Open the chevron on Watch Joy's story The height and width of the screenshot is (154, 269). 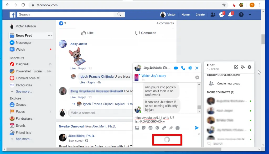[x=197, y=77]
